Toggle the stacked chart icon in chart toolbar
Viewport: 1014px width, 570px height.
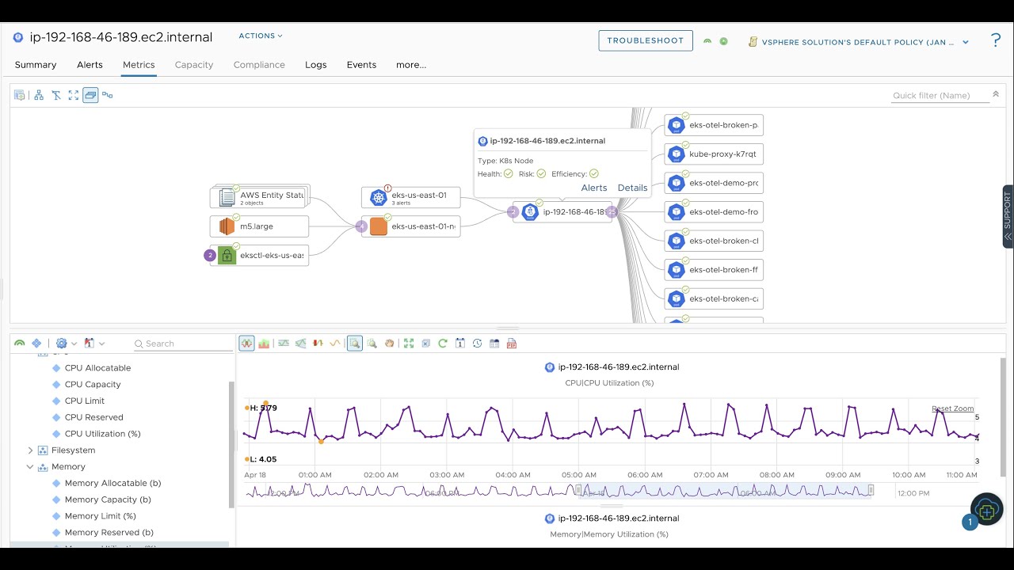pos(264,344)
